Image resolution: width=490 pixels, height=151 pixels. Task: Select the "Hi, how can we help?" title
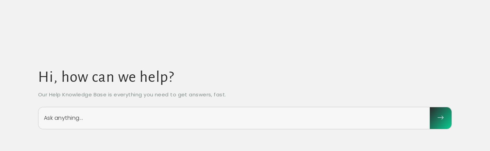(106, 77)
